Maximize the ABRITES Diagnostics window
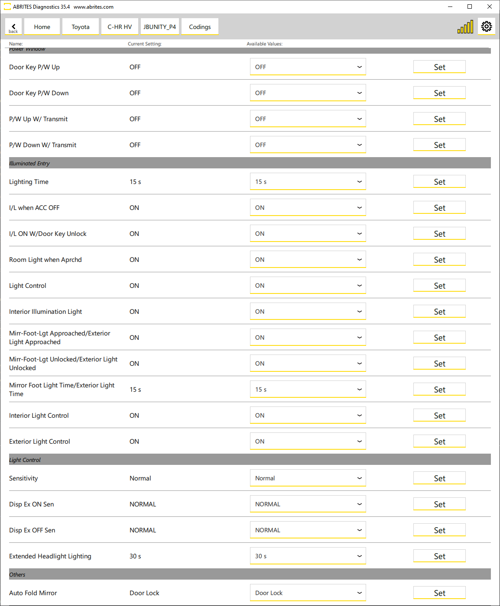The image size is (500, 606). 470,6
